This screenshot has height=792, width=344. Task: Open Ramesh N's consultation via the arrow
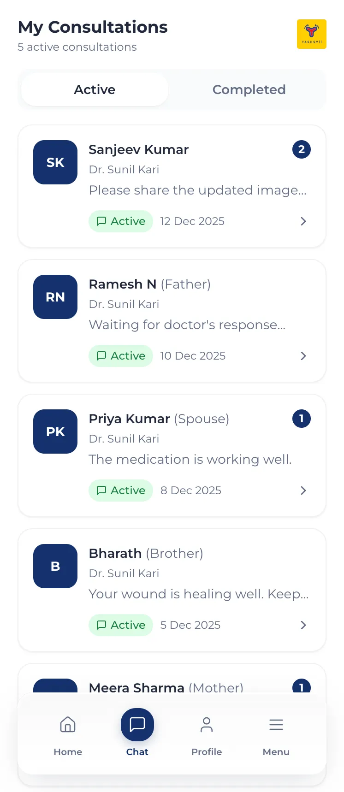303,356
